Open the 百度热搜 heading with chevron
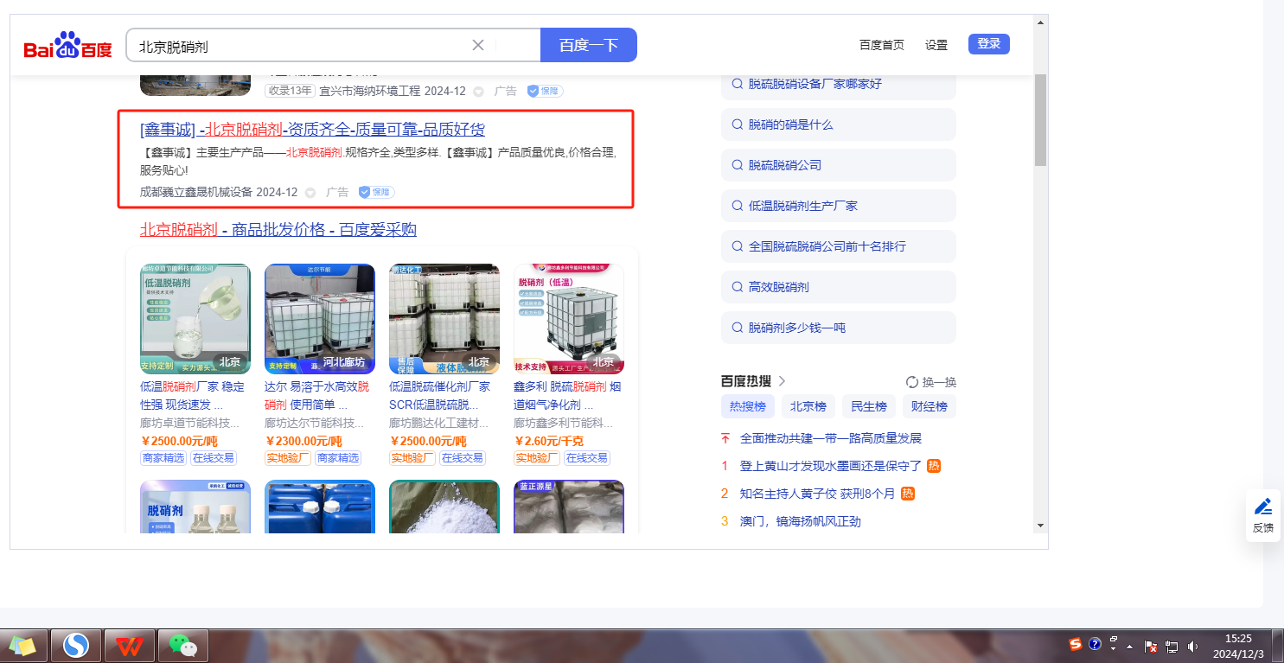 coord(754,381)
